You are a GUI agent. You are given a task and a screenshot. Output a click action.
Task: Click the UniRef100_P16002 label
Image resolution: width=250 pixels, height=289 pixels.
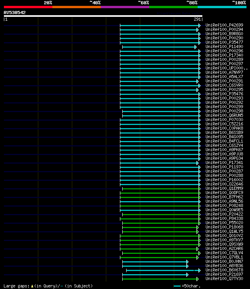(x=224, y=180)
